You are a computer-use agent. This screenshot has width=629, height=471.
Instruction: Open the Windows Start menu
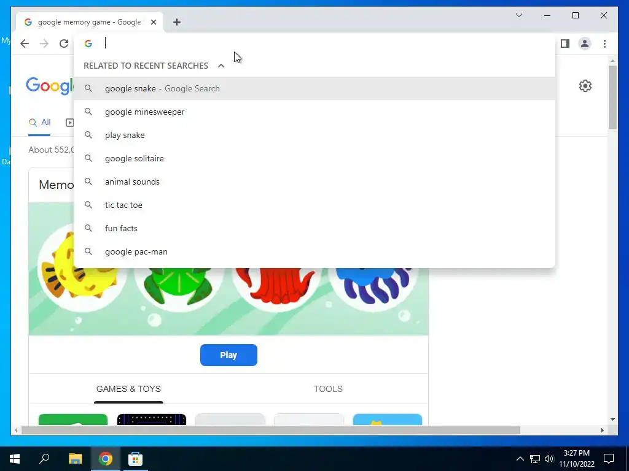pyautogui.click(x=15, y=459)
